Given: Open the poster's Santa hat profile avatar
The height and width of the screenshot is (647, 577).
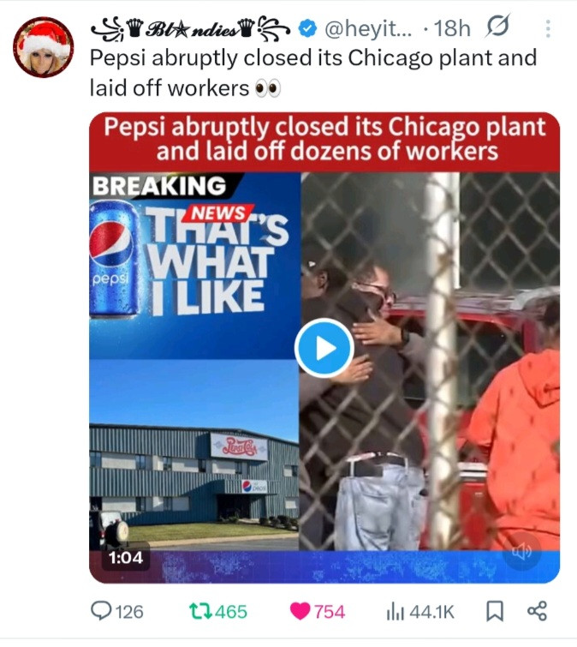Looking at the screenshot, I should [44, 47].
